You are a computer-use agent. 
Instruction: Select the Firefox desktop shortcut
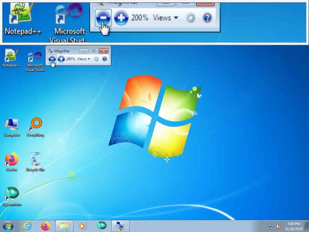(11, 162)
